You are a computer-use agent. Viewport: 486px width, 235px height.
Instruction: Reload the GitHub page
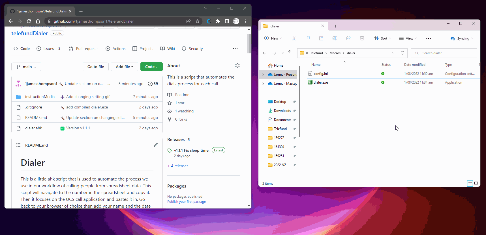click(x=29, y=21)
